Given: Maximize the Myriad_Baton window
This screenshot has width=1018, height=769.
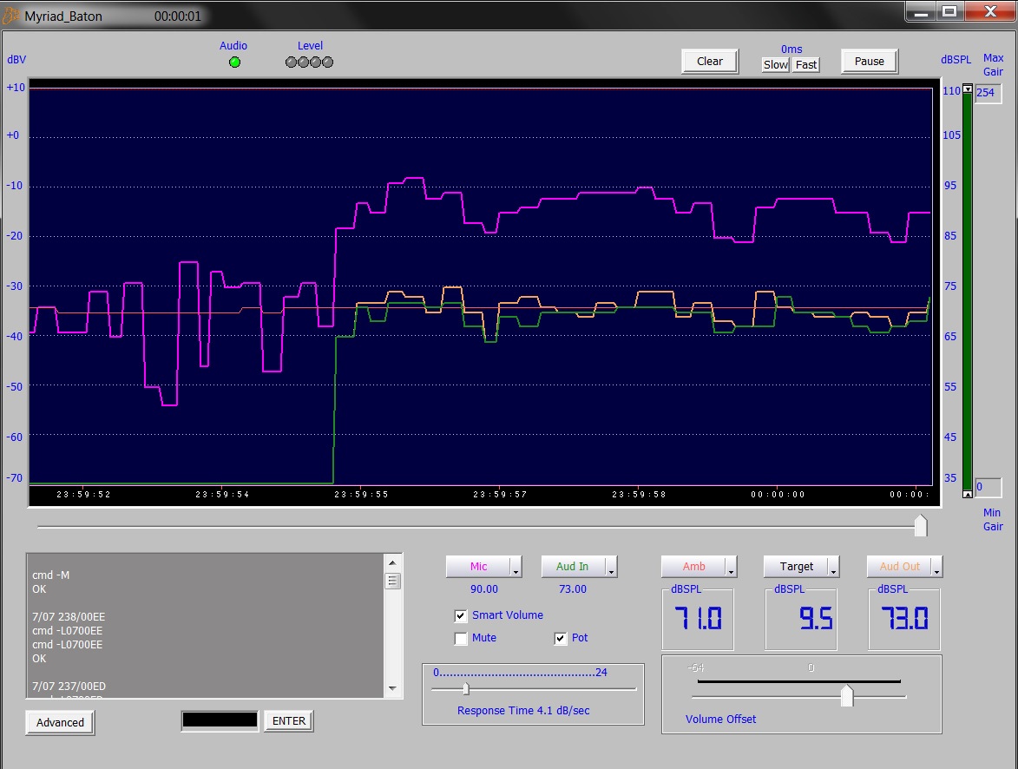Looking at the screenshot, I should click(x=949, y=11).
